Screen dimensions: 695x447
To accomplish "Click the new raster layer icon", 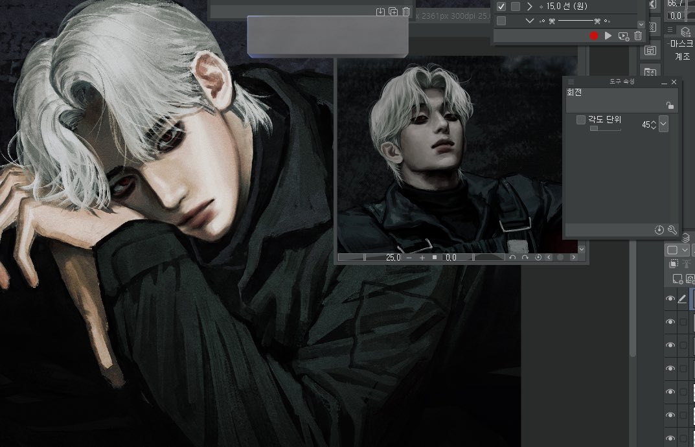I will tap(678, 279).
